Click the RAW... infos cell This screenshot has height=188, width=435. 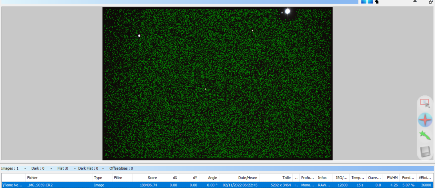click(x=323, y=185)
